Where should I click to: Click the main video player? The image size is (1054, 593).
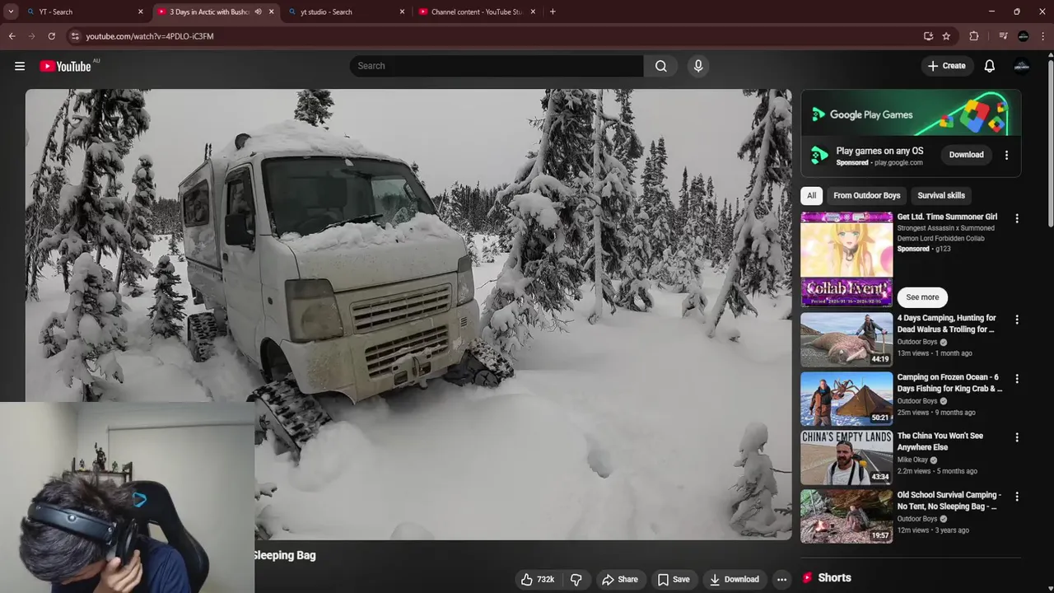coord(408,314)
